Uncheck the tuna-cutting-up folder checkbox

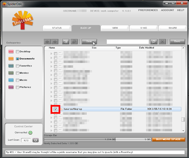56,109
